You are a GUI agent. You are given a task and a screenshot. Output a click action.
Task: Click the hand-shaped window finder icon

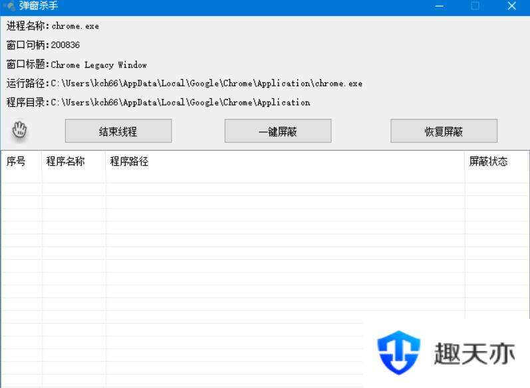[19, 130]
